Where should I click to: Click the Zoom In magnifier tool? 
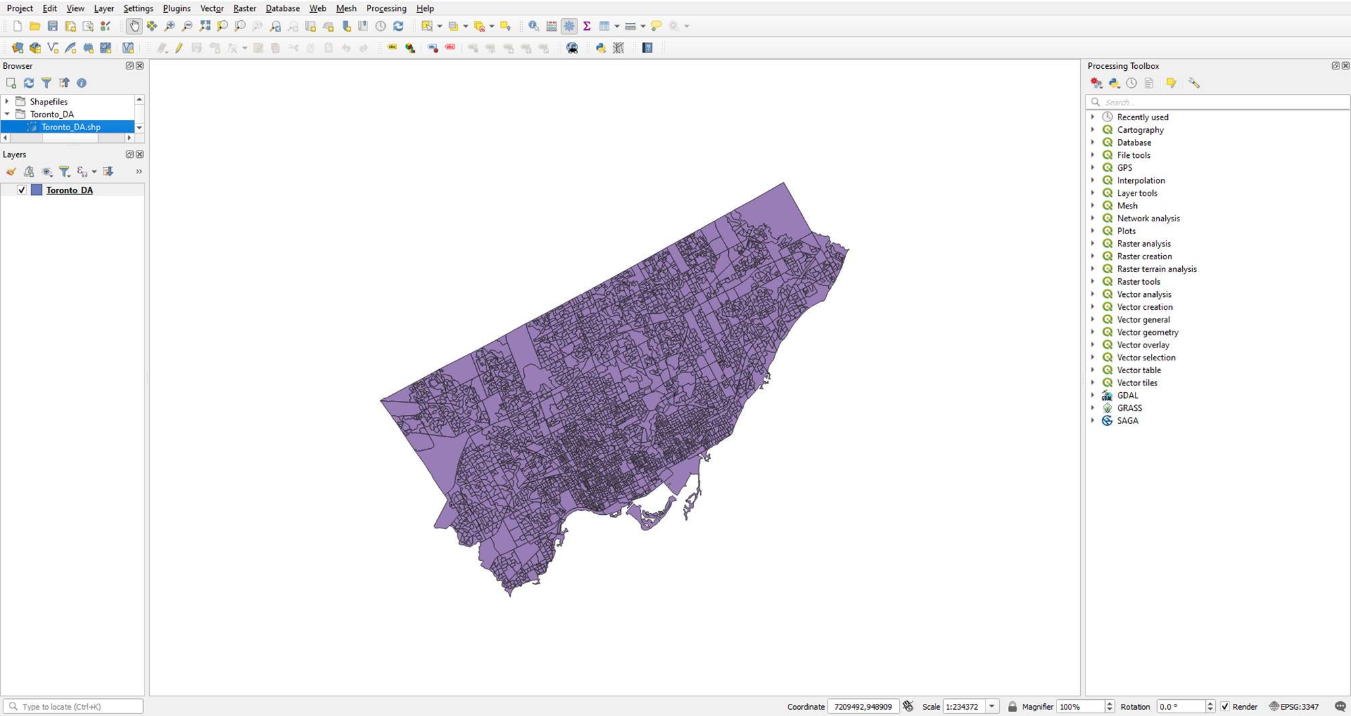coord(170,26)
